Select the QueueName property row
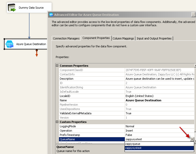This screenshot has height=154, width=196. [127, 139]
